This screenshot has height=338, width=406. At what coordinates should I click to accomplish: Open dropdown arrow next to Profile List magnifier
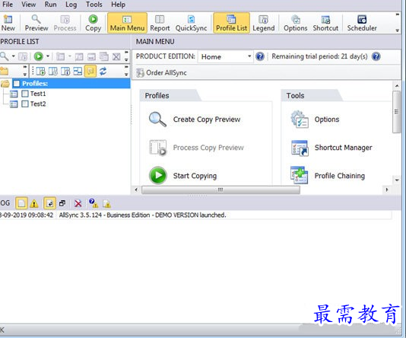tap(13, 56)
